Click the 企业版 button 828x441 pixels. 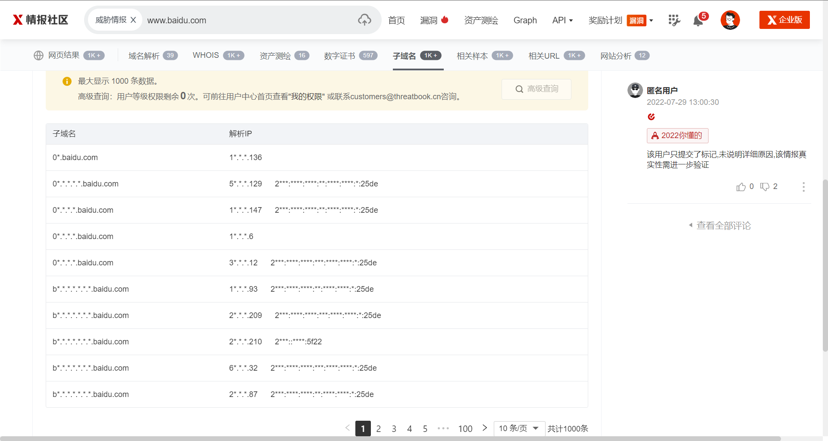[x=784, y=20]
